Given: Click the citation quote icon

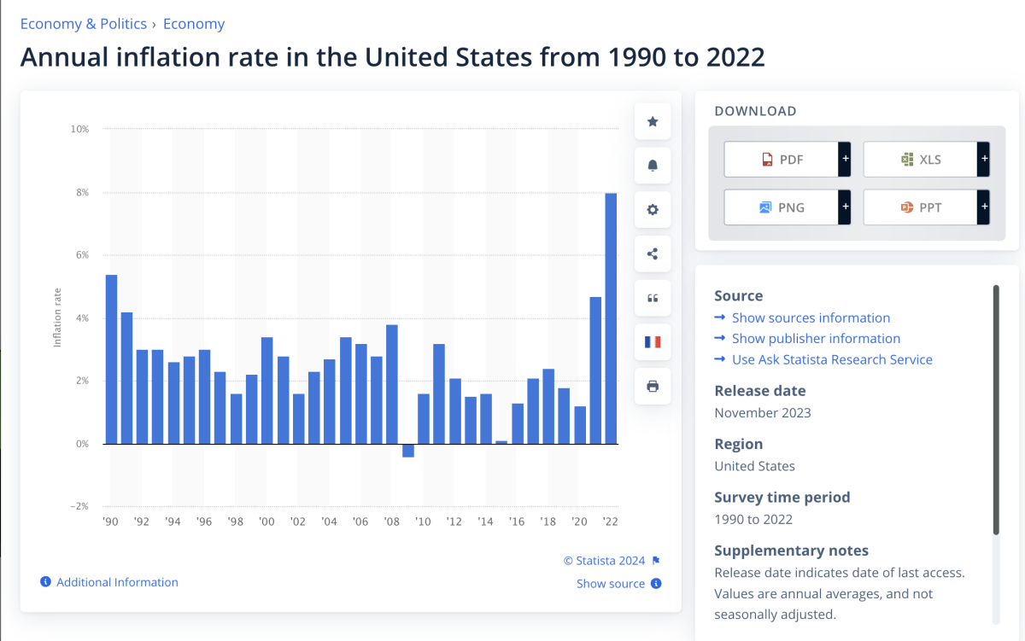Looking at the screenshot, I should pyautogui.click(x=653, y=298).
